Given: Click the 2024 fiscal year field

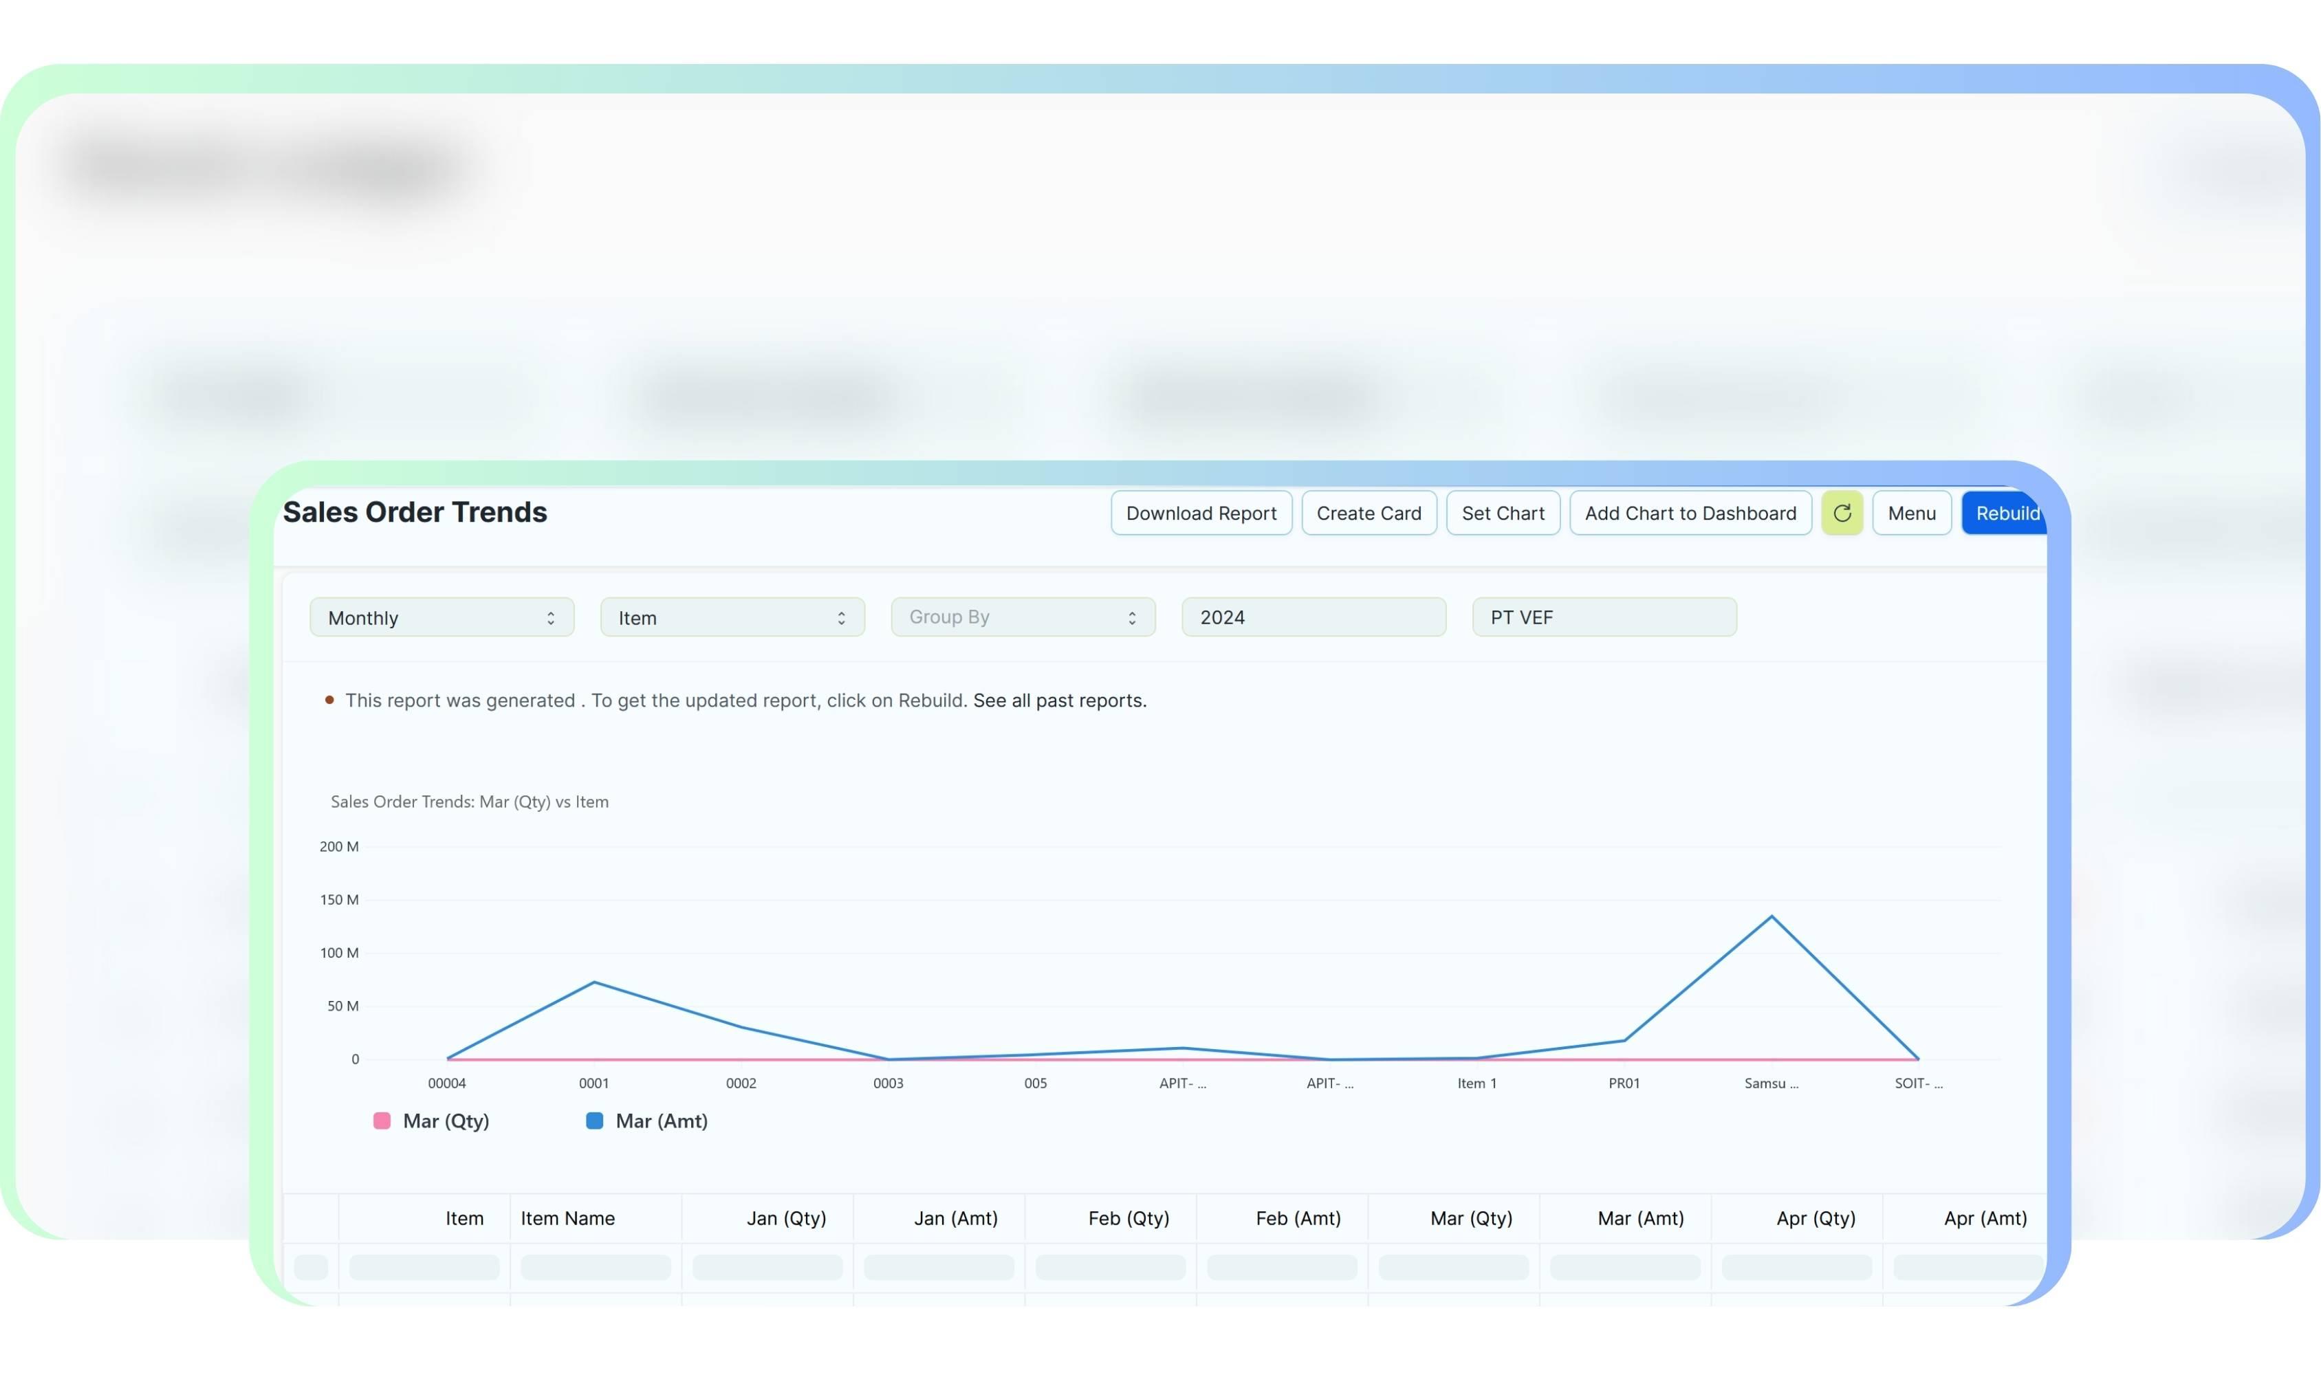Looking at the screenshot, I should pos(1313,617).
